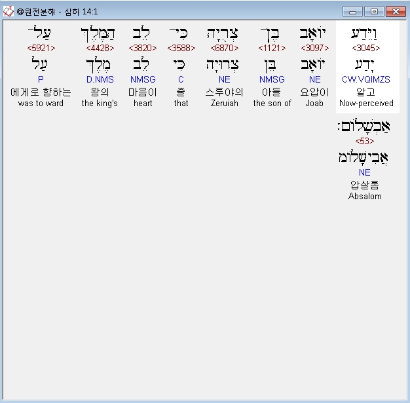Click the English gloss heart
Screen dimensions: 410x403
(x=143, y=104)
